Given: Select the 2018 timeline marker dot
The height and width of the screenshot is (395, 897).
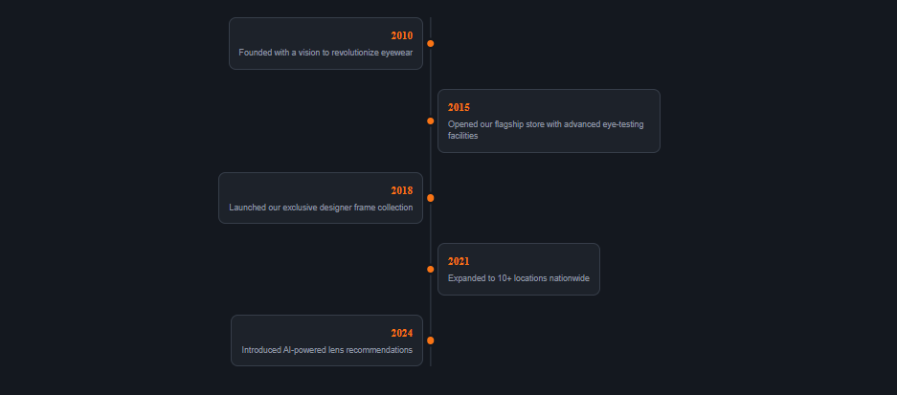Looking at the screenshot, I should pos(431,198).
